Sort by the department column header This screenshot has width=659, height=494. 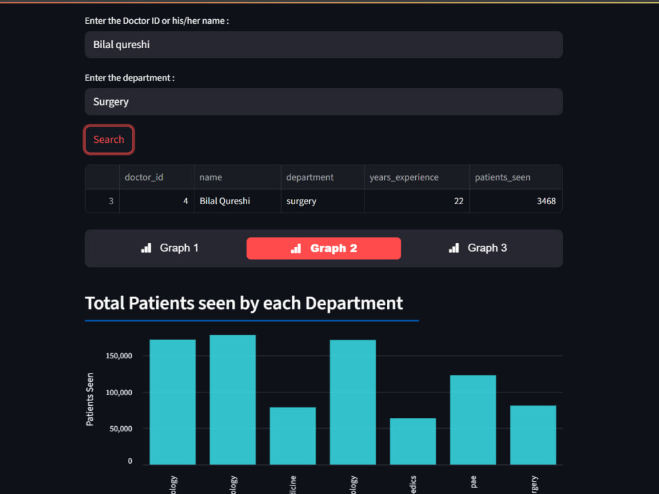click(323, 177)
